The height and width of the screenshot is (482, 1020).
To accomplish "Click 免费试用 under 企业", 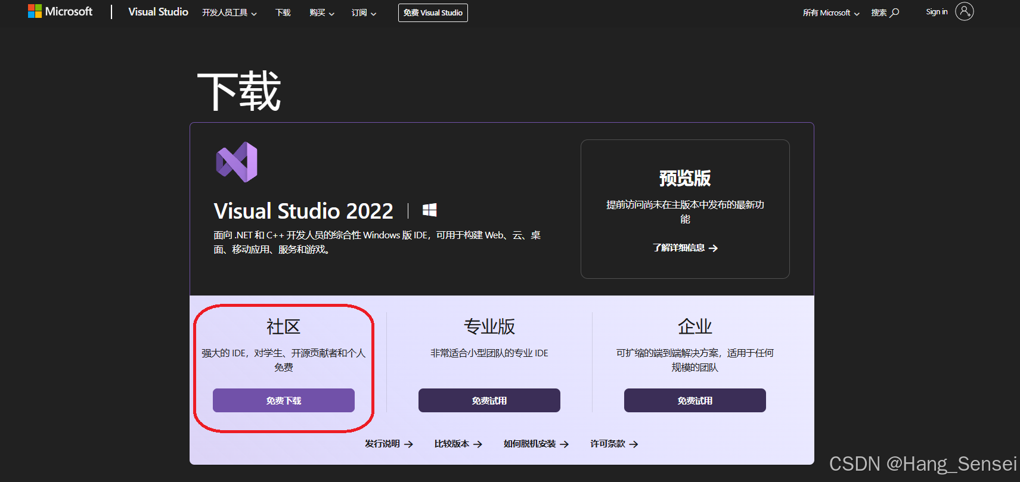I will click(695, 400).
